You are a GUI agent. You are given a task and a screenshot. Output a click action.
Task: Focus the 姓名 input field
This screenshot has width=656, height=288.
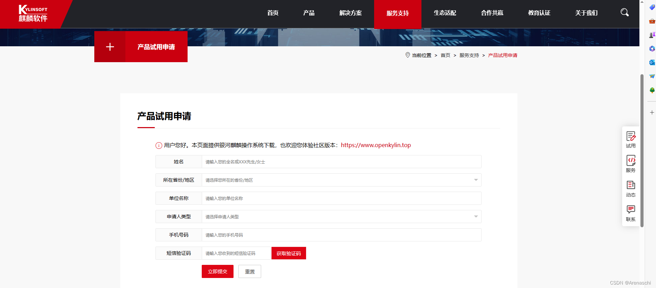341,162
